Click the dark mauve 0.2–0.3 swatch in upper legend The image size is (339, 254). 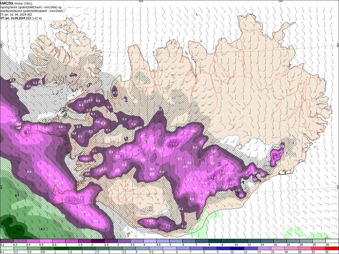coord(7,241)
